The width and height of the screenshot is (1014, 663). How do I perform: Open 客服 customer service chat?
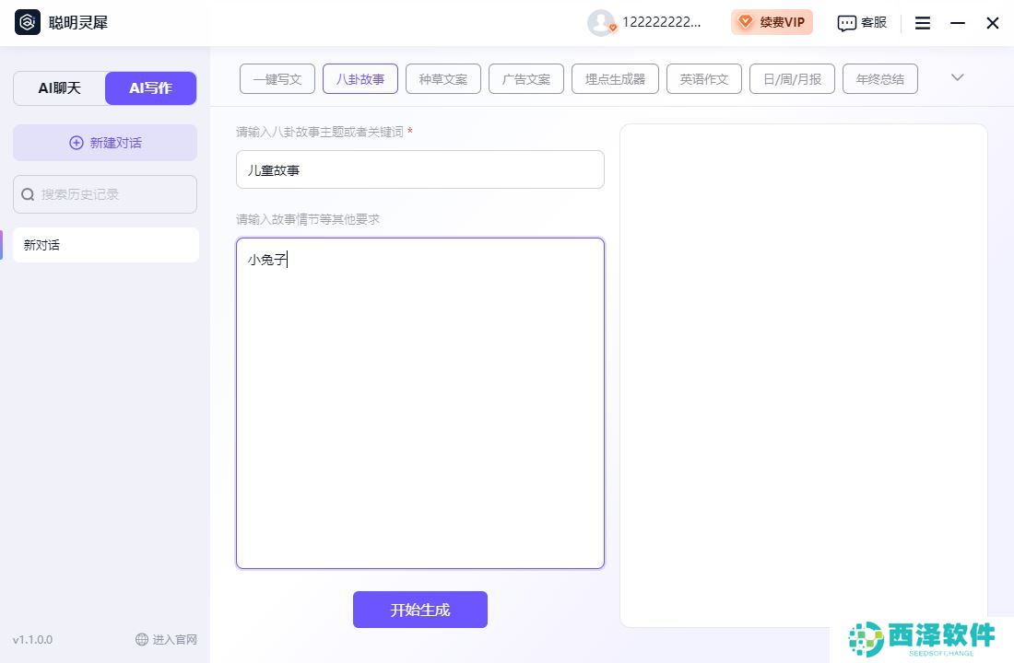click(862, 23)
